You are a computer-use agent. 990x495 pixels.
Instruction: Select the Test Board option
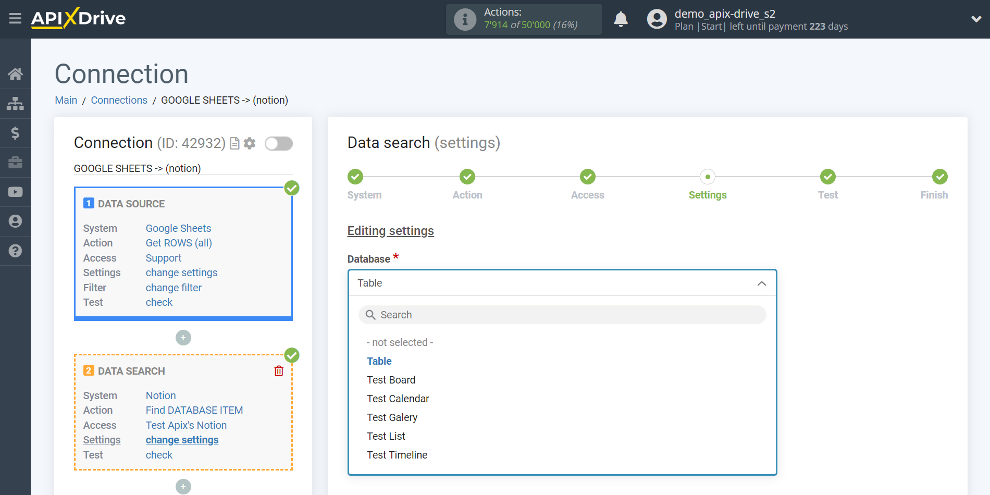tap(391, 380)
